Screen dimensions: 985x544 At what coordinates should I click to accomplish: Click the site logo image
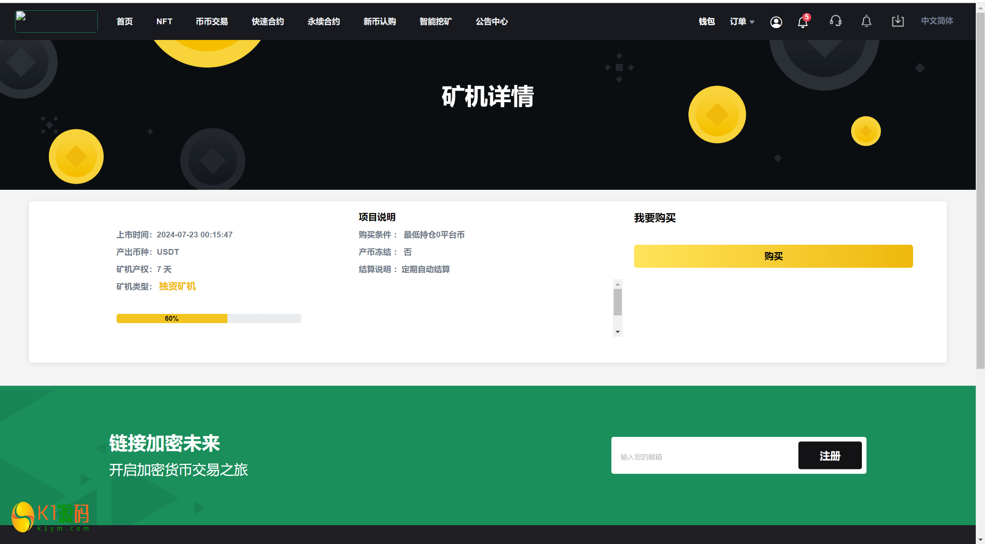pos(56,21)
